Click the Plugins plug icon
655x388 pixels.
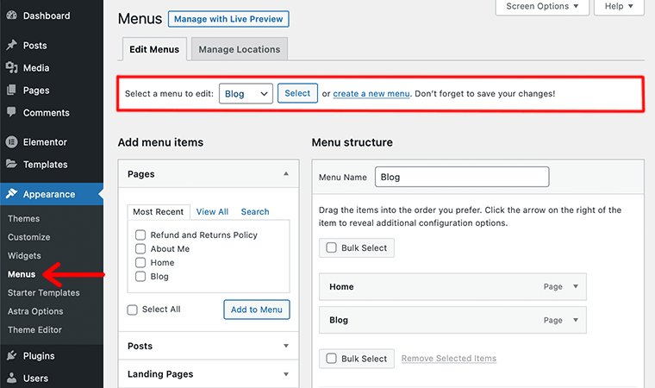pyautogui.click(x=12, y=355)
